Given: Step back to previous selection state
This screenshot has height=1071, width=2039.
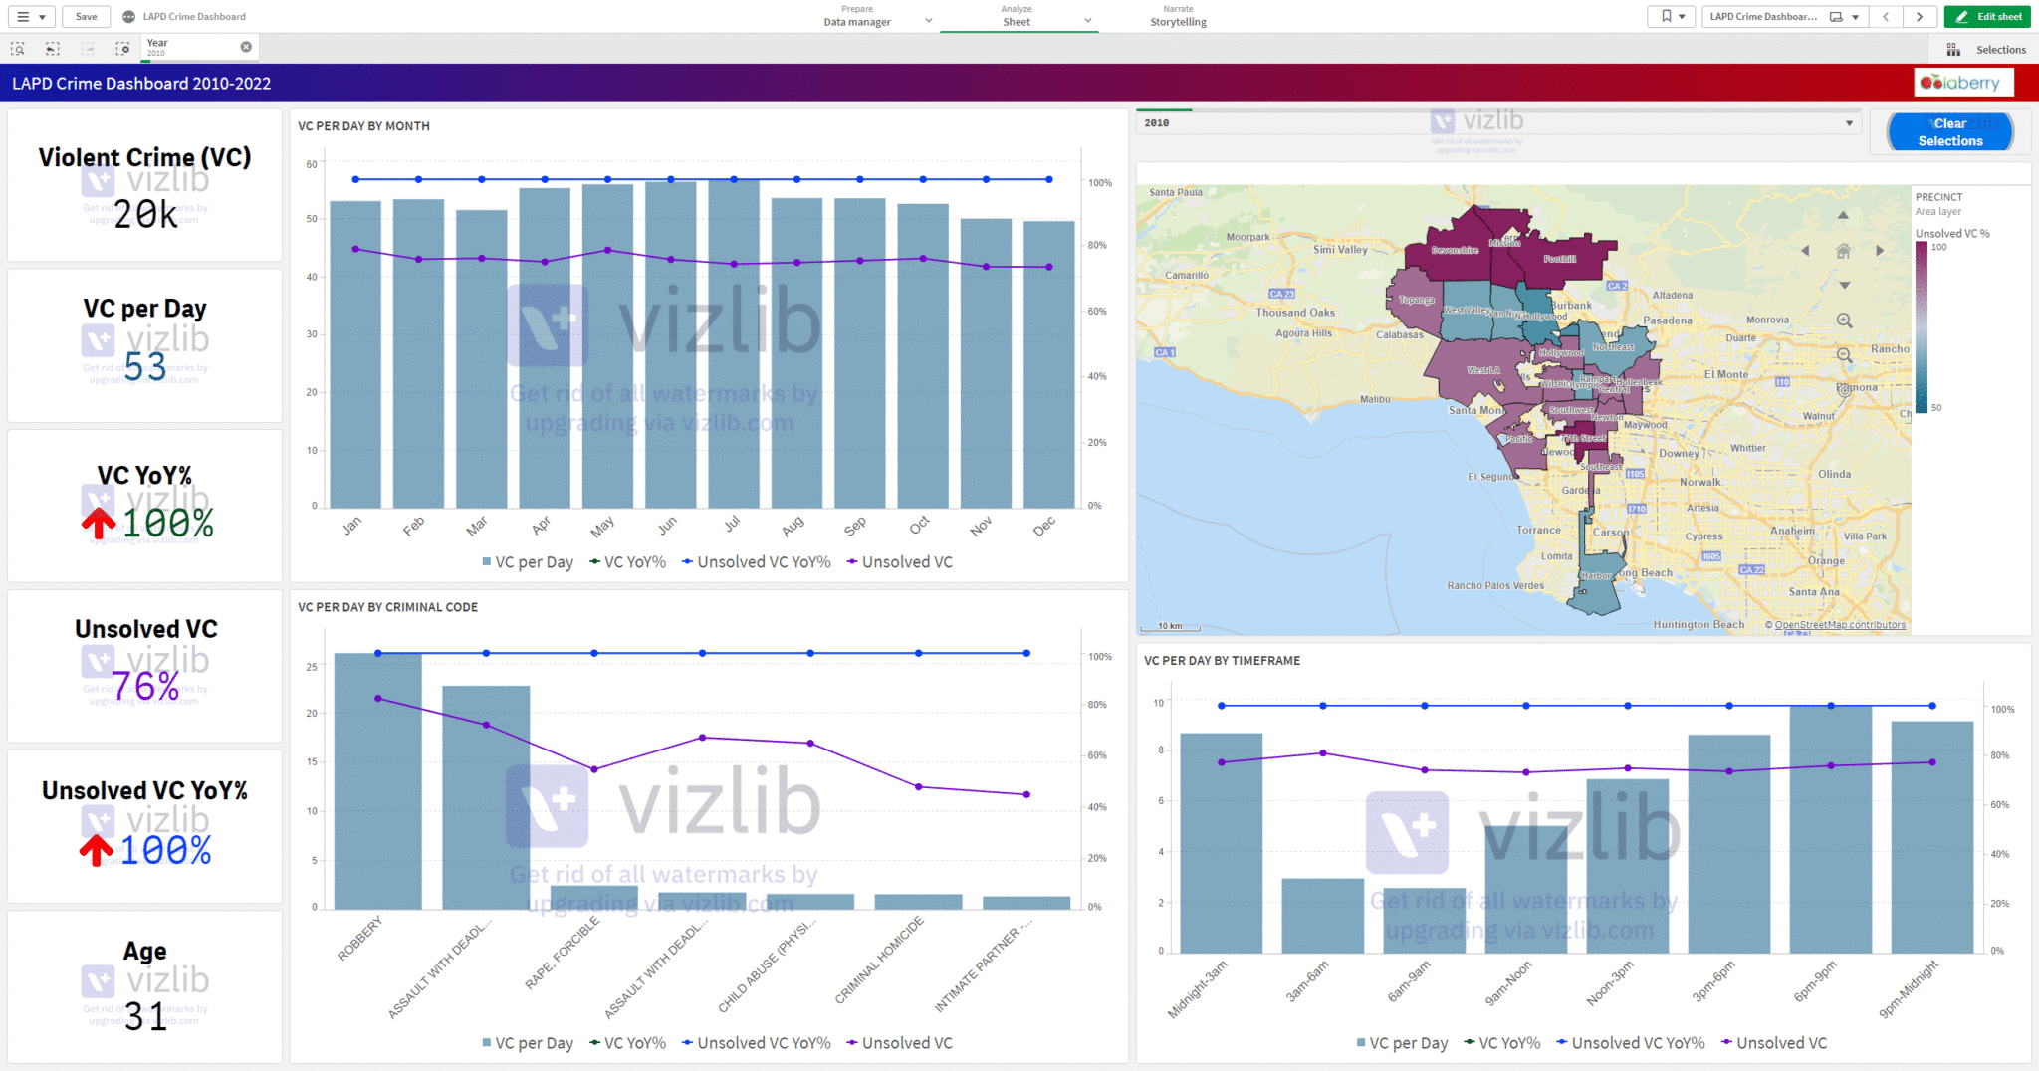Looking at the screenshot, I should [51, 48].
